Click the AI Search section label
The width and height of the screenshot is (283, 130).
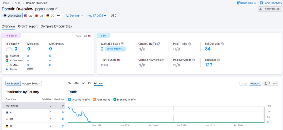click(x=11, y=36)
